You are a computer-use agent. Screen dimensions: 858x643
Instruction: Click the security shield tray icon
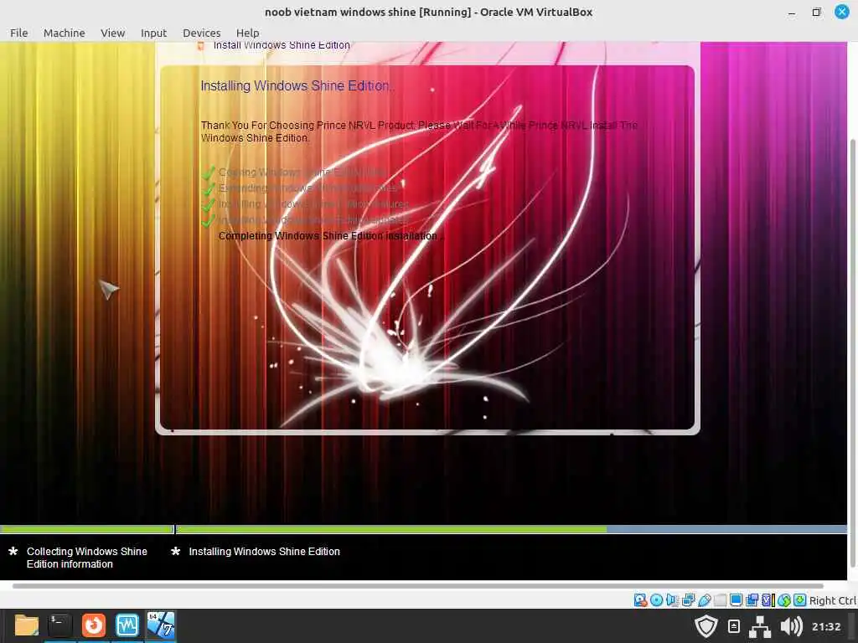[706, 626]
